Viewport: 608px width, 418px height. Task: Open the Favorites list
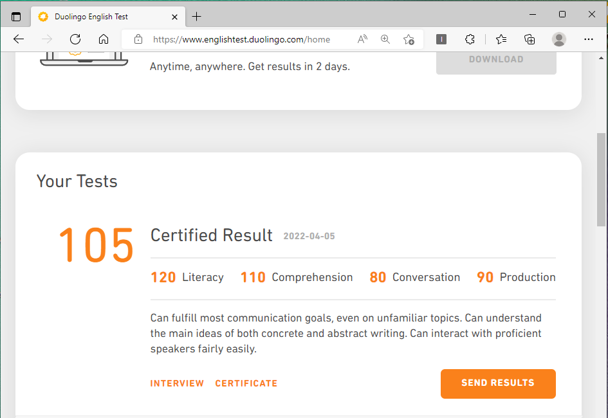coord(501,39)
